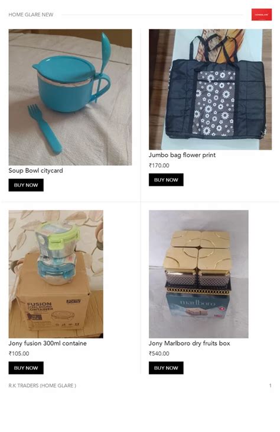Click the red Home Glare logo

262,15
